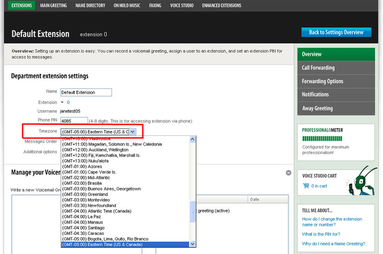Click the Phone PIN input field
Viewport: 383px width, 254px height.
74,121
